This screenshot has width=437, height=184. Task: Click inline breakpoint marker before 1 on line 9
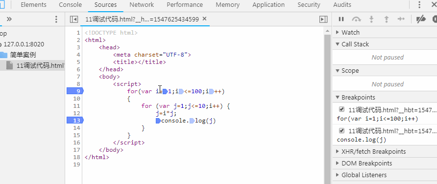[165, 91]
